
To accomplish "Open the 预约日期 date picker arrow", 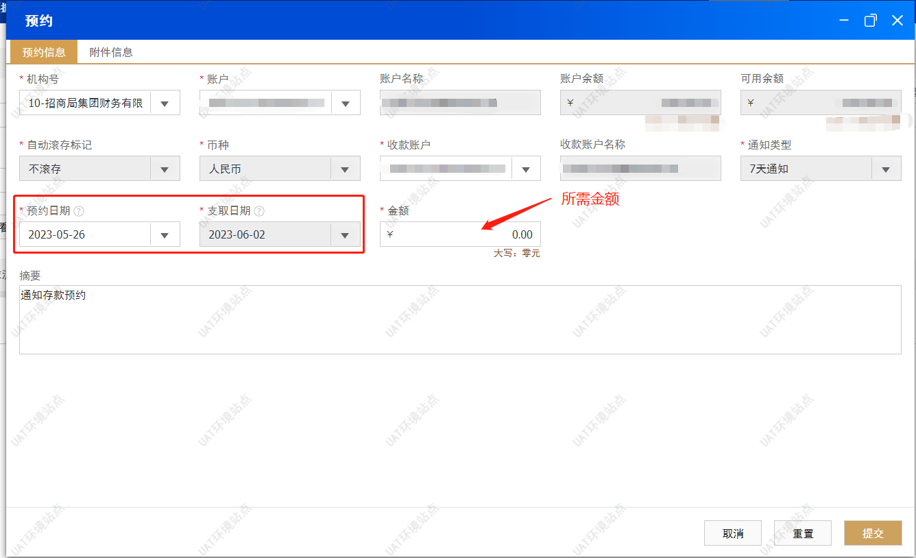I will point(165,234).
